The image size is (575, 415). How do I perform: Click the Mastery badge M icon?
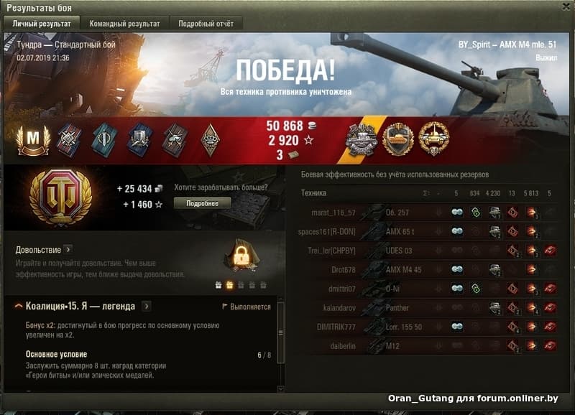coord(33,140)
